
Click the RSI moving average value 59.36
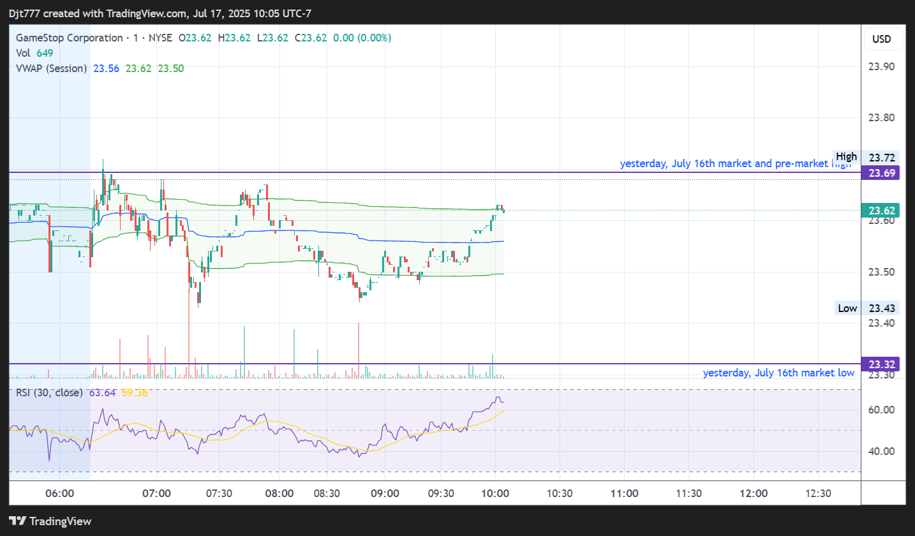[135, 392]
